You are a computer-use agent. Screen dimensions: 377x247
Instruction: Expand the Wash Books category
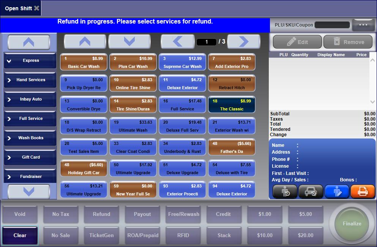coord(30,138)
